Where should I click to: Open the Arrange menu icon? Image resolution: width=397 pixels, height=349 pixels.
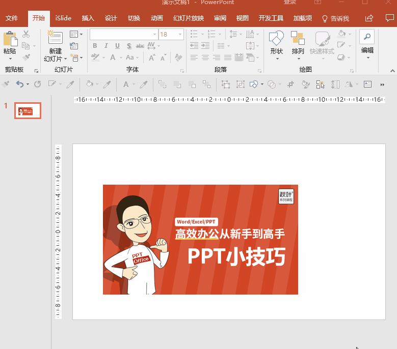click(x=298, y=39)
